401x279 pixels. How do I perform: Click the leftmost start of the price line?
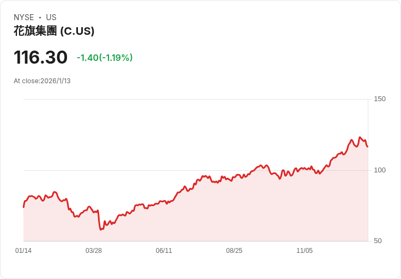click(23, 207)
